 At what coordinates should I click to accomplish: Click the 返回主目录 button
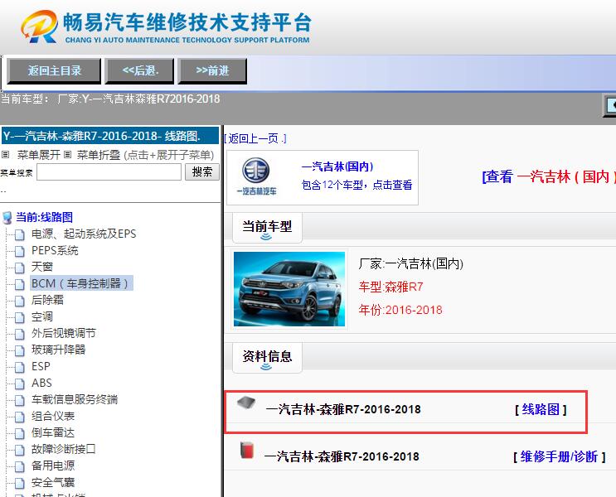coord(54,70)
